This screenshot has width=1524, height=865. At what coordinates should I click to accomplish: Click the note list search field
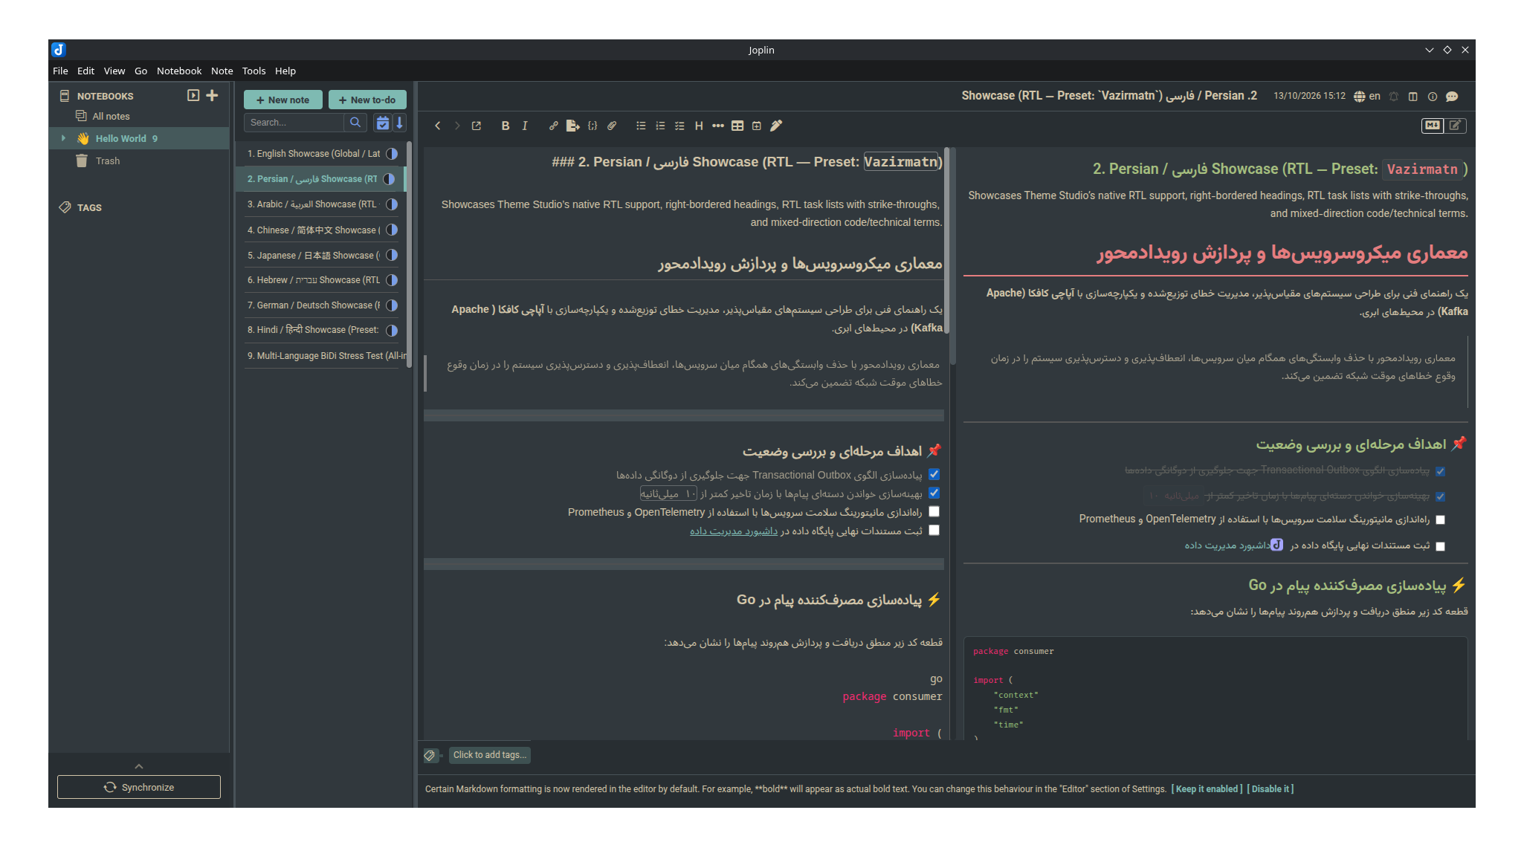click(x=294, y=123)
